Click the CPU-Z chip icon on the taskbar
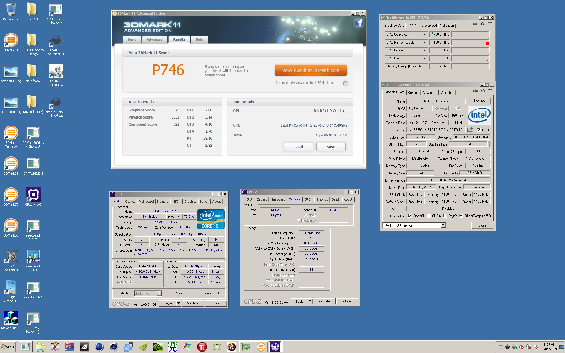The image size is (565, 353). point(275,347)
